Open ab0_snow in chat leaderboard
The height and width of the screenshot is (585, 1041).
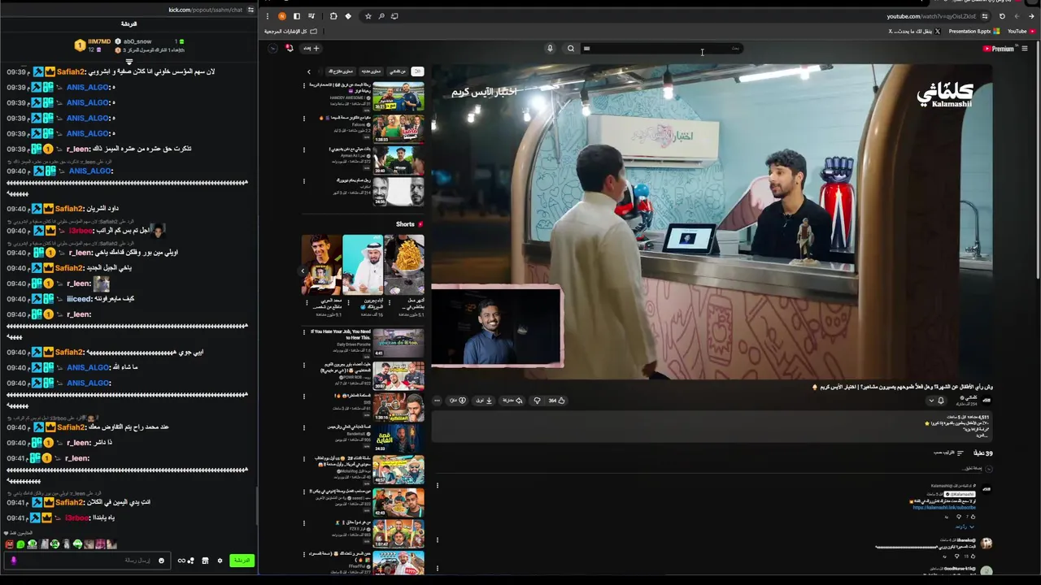[137, 41]
